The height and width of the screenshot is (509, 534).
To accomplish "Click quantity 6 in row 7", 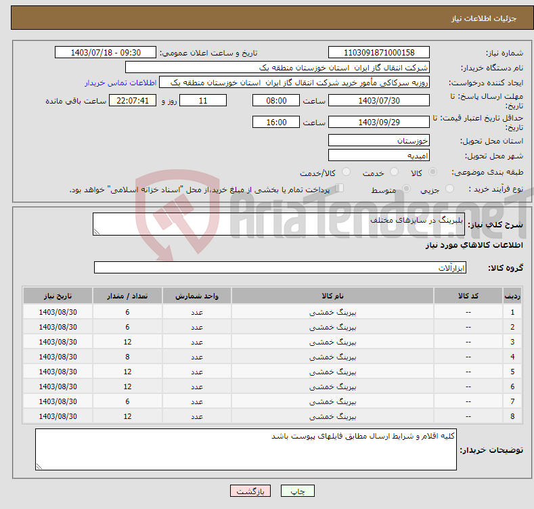I will [127, 401].
